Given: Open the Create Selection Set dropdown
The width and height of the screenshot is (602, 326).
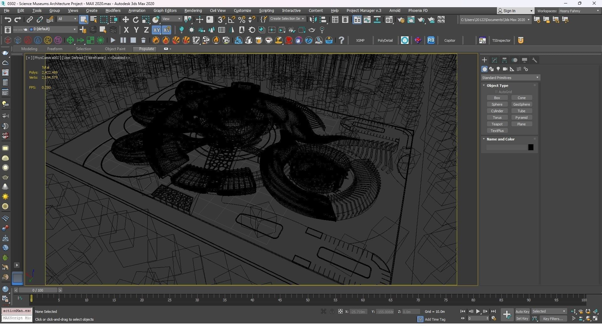Looking at the screenshot, I should tap(287, 19).
